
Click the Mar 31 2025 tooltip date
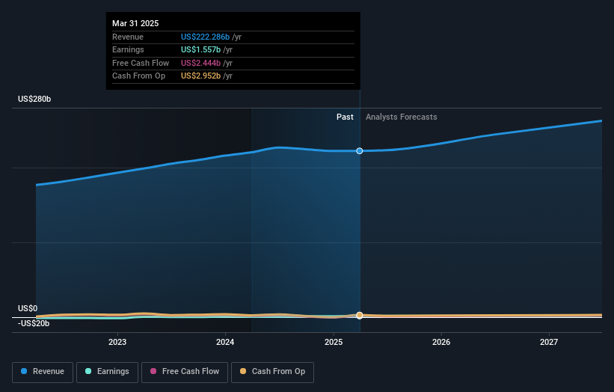135,23
